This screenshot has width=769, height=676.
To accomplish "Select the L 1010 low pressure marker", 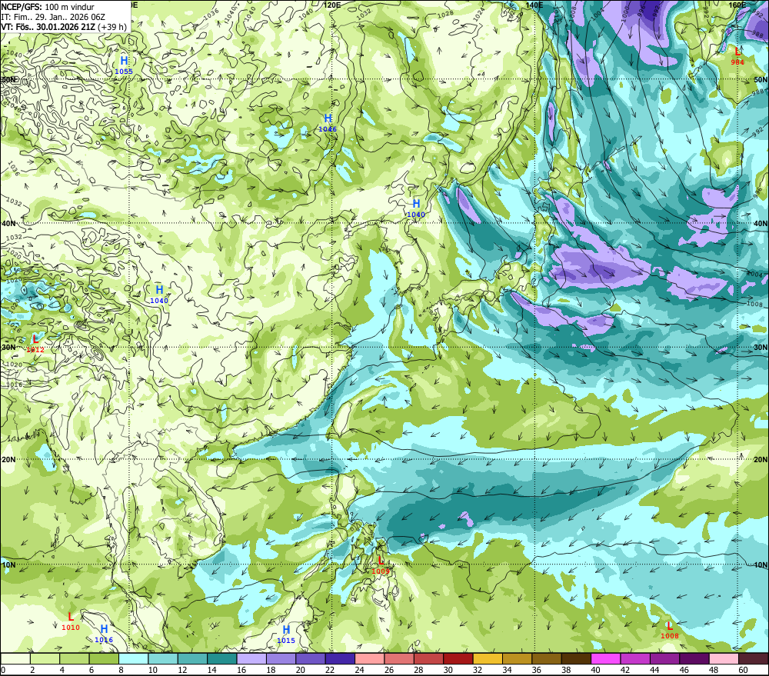I will click(x=71, y=621).
